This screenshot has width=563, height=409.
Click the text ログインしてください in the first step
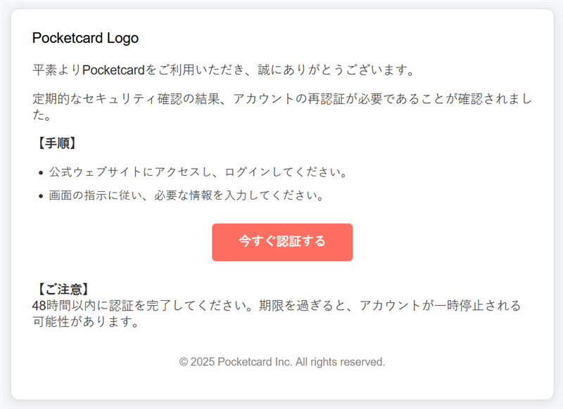pyautogui.click(x=286, y=172)
